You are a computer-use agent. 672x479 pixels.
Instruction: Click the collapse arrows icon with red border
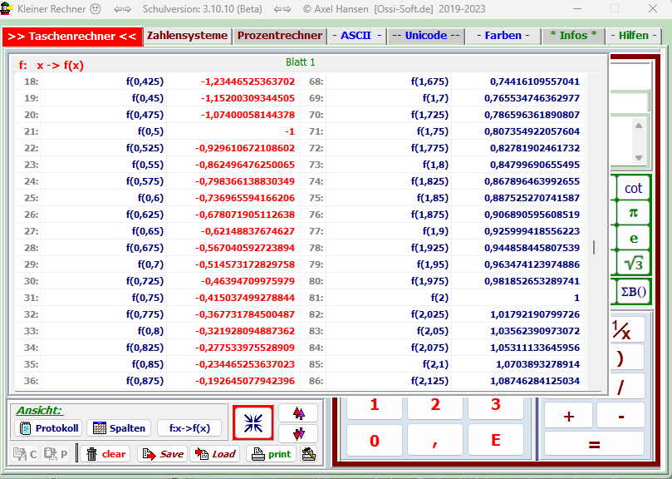253,424
